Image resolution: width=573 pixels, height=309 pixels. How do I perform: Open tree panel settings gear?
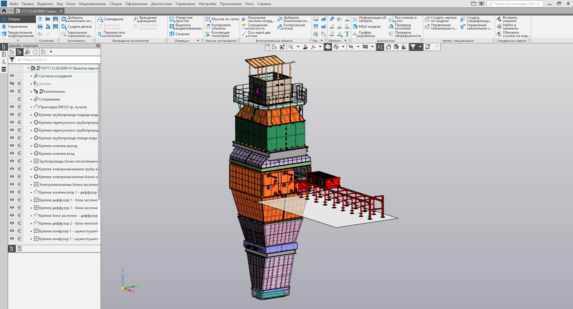98,46
